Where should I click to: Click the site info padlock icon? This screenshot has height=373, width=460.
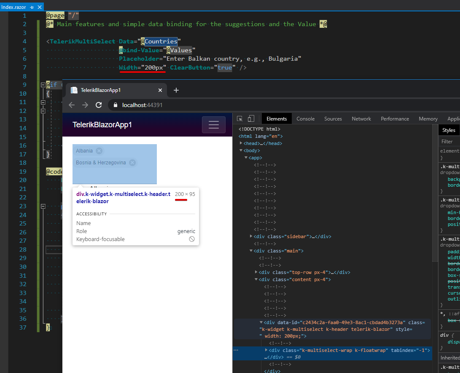pyautogui.click(x=115, y=105)
